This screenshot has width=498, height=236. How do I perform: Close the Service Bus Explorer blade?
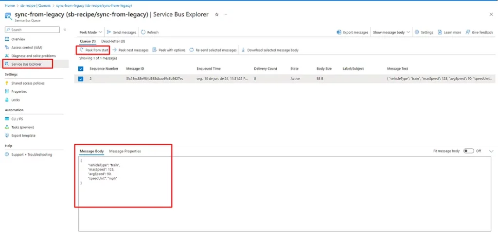coord(491,14)
